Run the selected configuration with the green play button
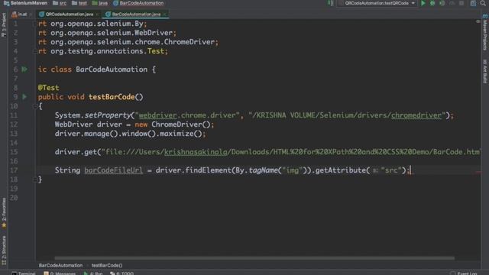489x275 pixels. click(423, 3)
